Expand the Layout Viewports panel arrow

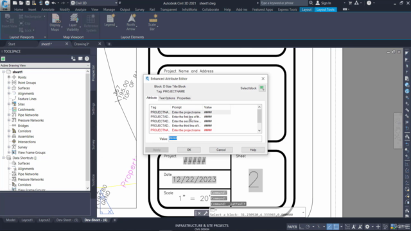45,37
